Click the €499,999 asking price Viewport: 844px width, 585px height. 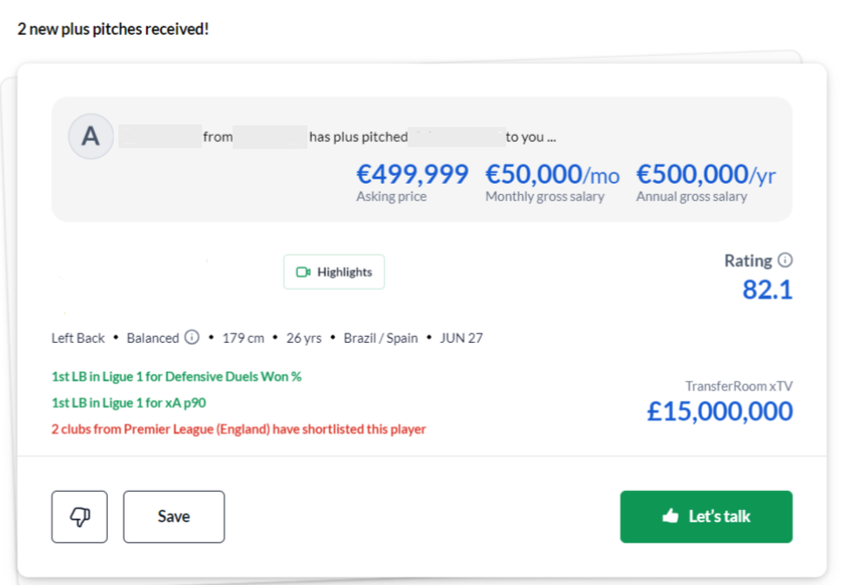[412, 174]
